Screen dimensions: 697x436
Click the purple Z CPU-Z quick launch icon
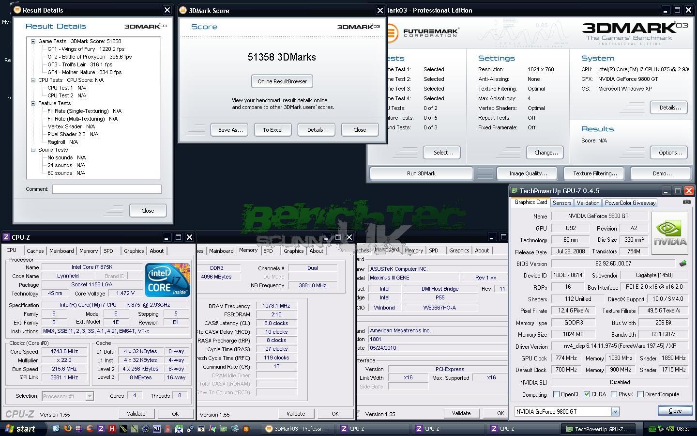pos(101,428)
